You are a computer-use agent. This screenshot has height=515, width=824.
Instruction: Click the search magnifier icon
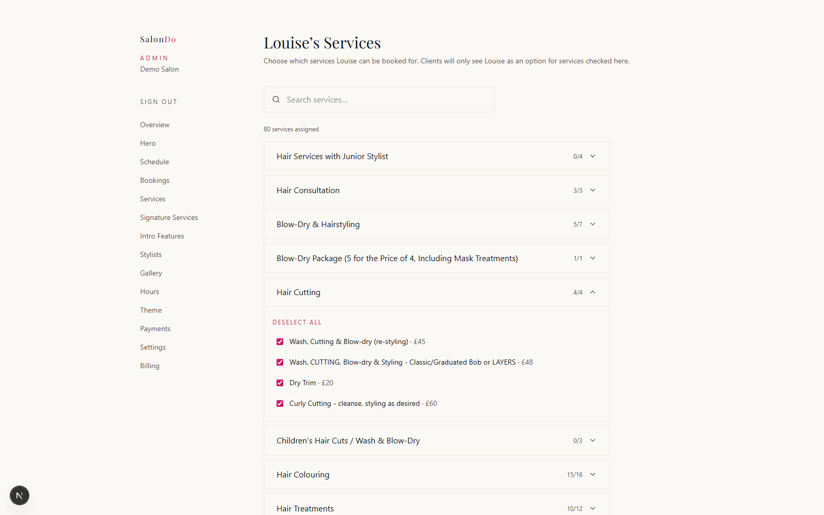click(x=276, y=99)
